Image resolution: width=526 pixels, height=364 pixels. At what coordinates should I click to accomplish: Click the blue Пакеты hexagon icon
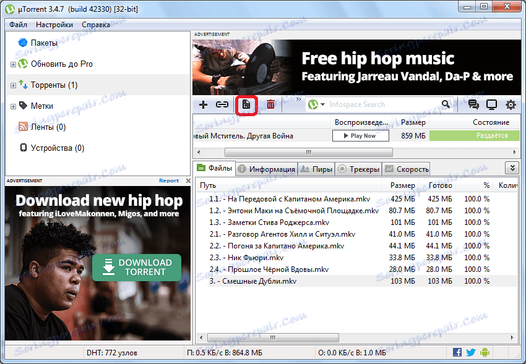[x=23, y=43]
